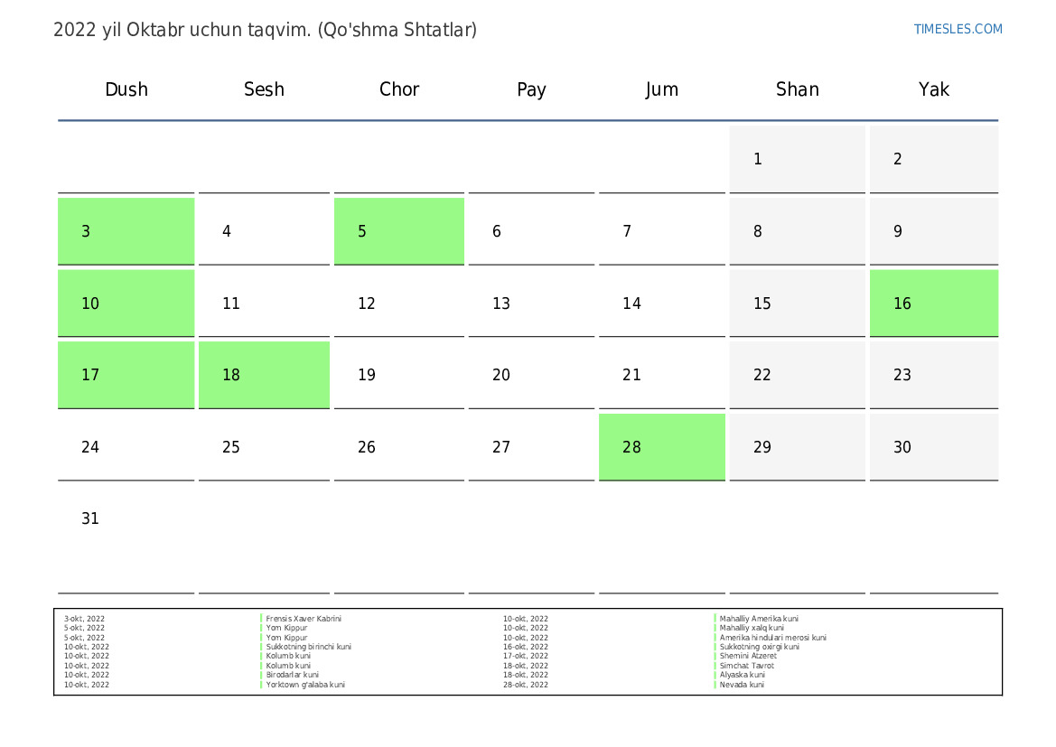Image resolution: width=1056 pixels, height=747 pixels.
Task: Select highlighted October 18 cell
Action: click(x=264, y=375)
